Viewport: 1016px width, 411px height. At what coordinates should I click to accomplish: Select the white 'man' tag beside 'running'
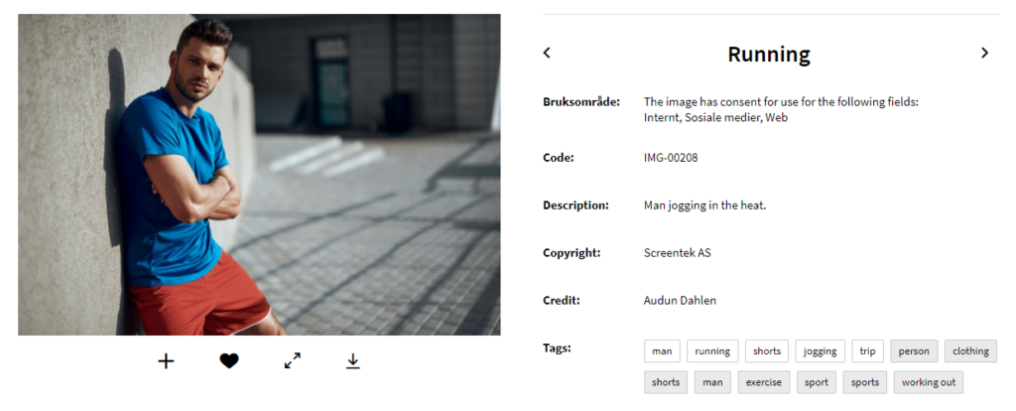662,351
